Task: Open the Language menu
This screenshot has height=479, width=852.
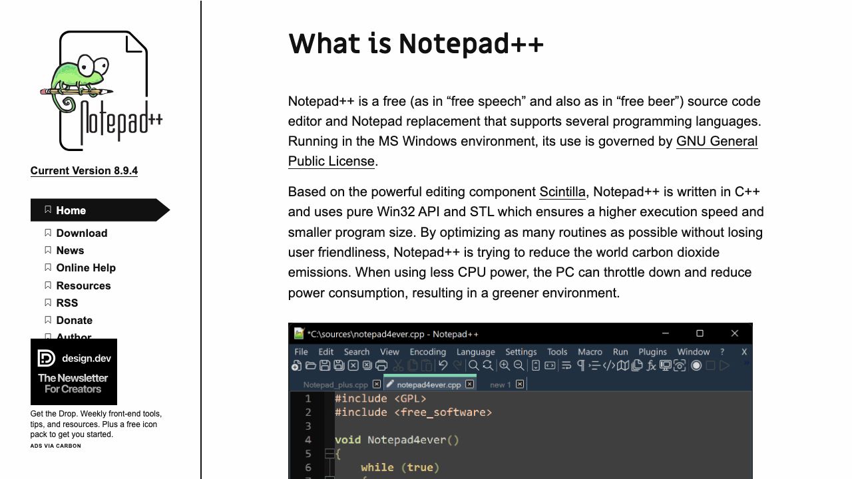Action: 476,352
